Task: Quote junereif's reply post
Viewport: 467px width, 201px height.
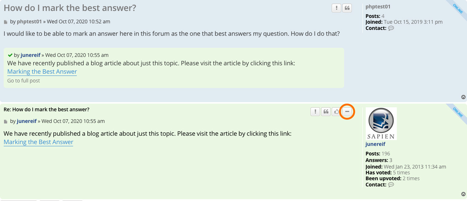Action: tap(326, 112)
